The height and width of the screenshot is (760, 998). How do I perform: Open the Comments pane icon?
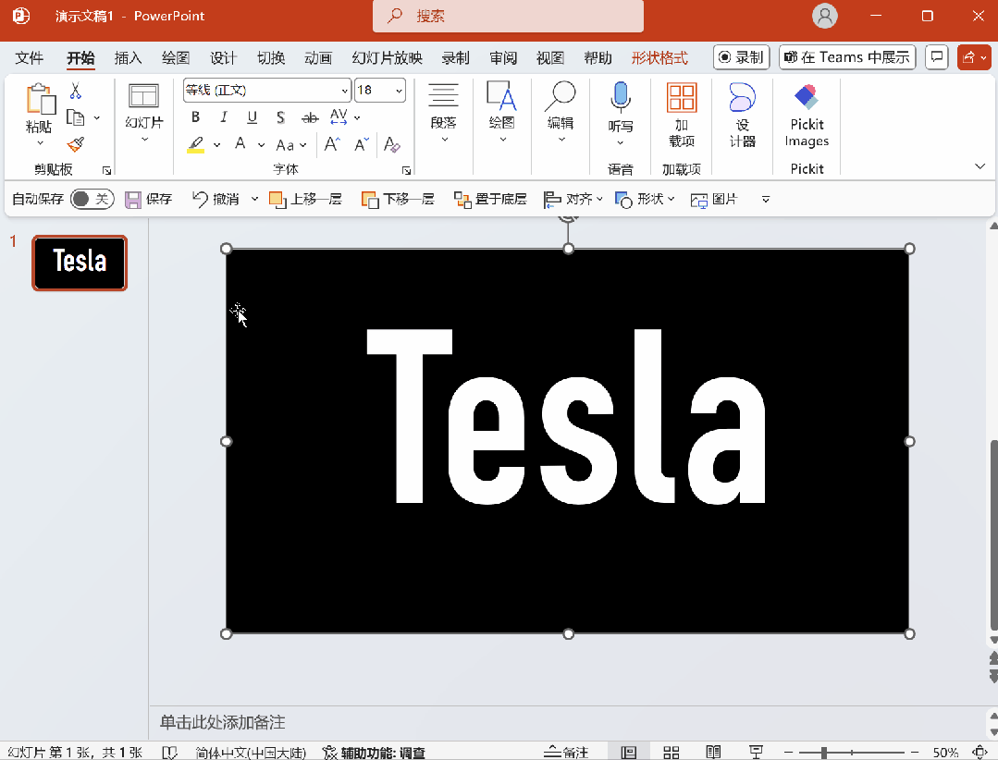tap(937, 57)
